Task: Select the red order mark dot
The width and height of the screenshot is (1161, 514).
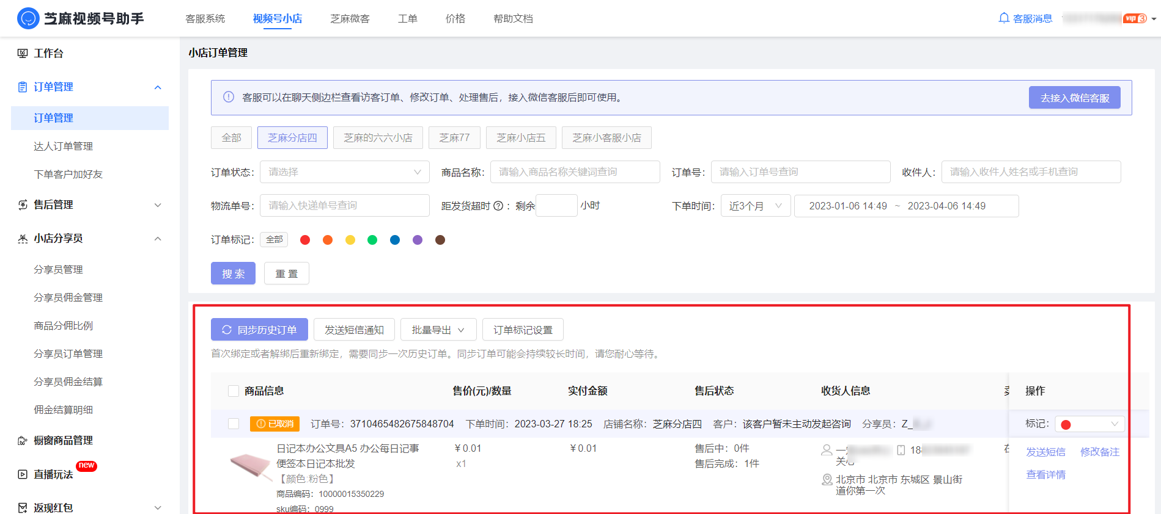Action: 305,240
